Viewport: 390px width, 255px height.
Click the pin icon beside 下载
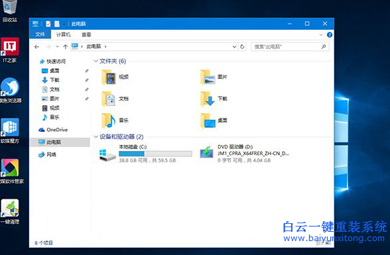click(x=86, y=80)
